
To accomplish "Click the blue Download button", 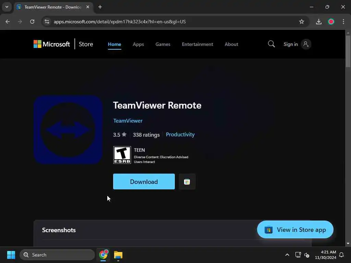I will [144, 181].
